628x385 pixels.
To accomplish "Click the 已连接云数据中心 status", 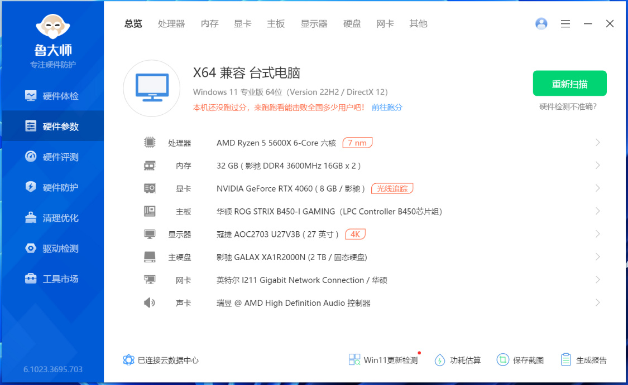I will coord(161,360).
